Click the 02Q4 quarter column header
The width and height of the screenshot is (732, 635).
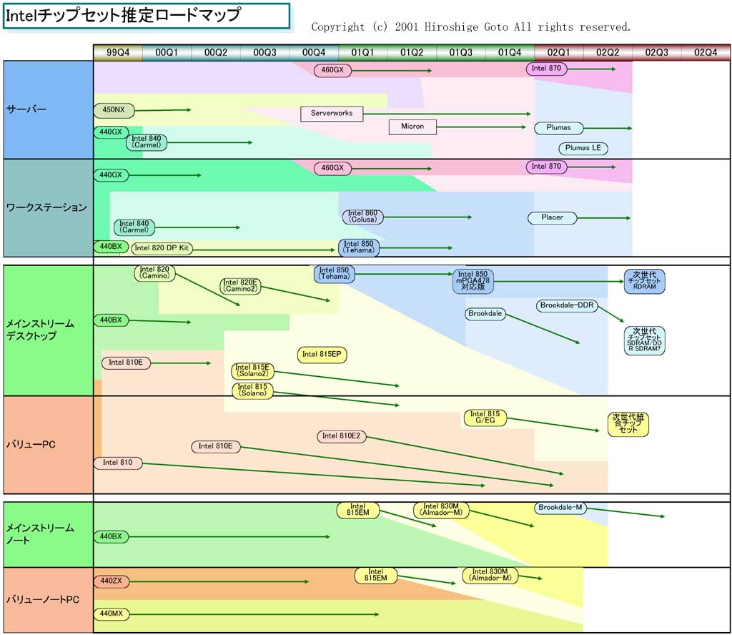coord(706,52)
